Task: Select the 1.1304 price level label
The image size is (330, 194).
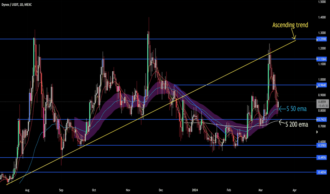Action: pos(322,59)
